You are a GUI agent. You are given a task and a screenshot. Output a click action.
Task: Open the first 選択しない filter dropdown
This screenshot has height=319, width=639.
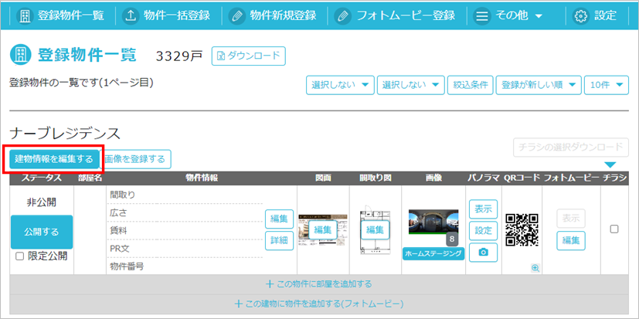(340, 85)
